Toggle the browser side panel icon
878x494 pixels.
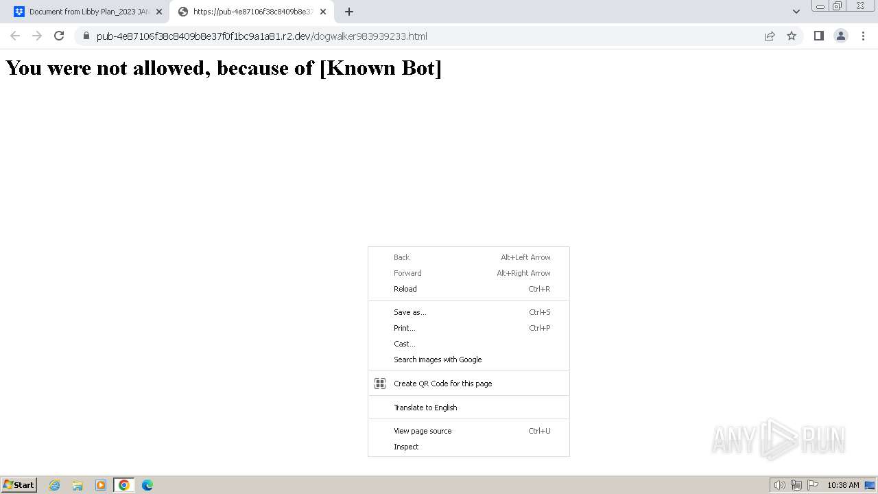tap(818, 36)
